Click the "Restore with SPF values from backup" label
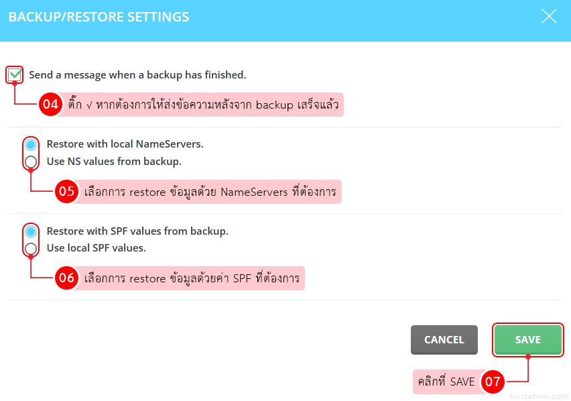The image size is (571, 401). click(x=137, y=231)
